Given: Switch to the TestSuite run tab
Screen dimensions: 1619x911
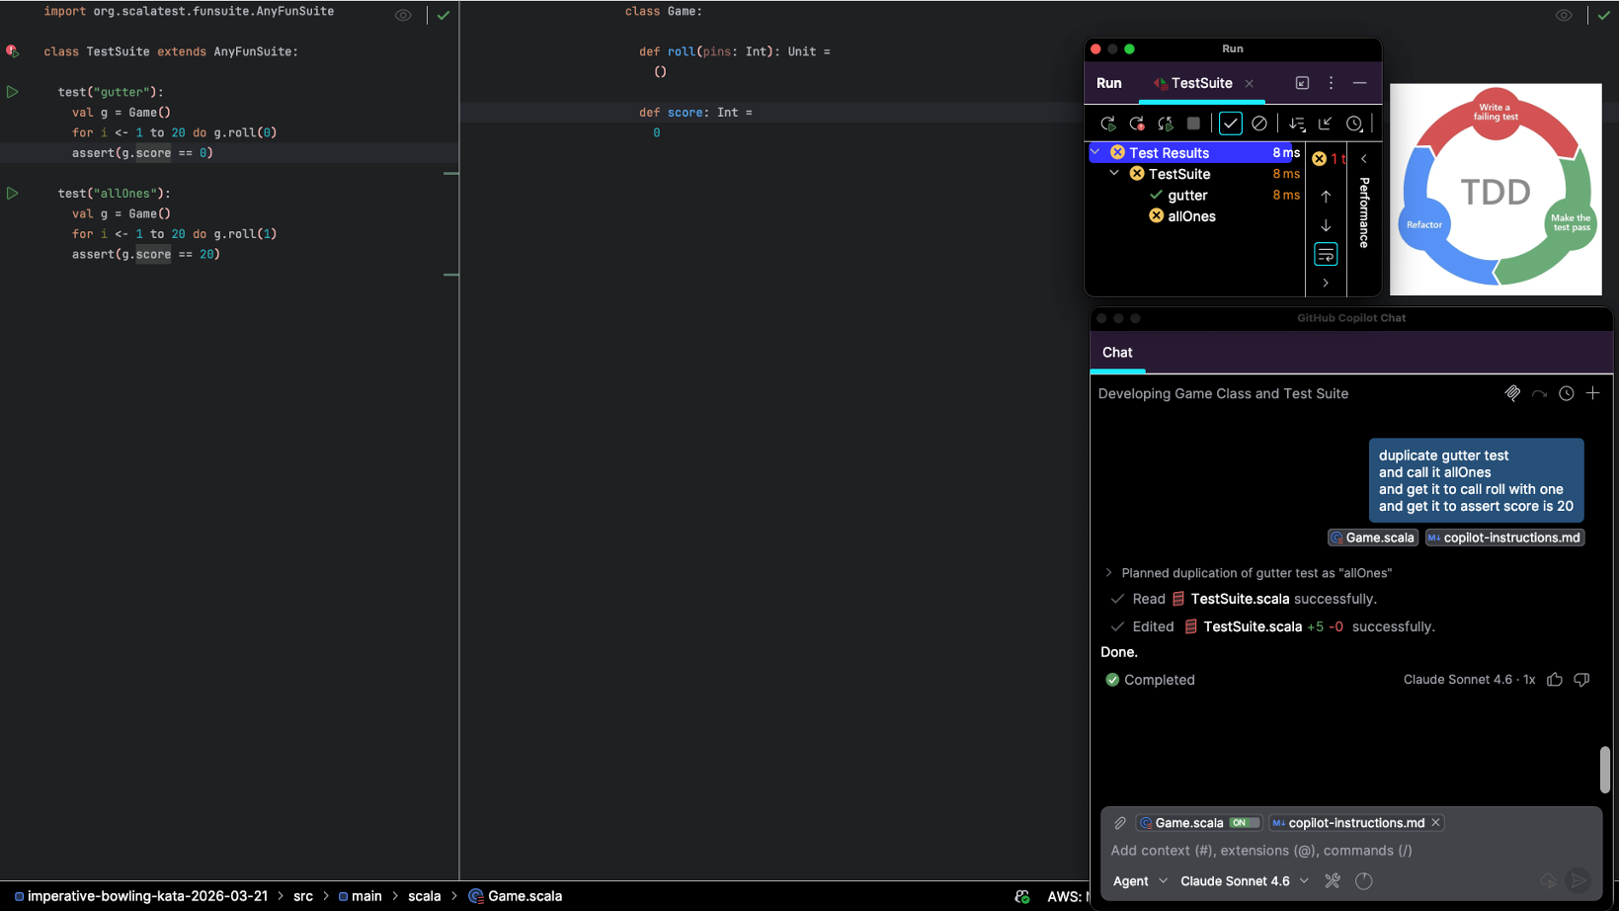Looking at the screenshot, I should [x=1200, y=83].
